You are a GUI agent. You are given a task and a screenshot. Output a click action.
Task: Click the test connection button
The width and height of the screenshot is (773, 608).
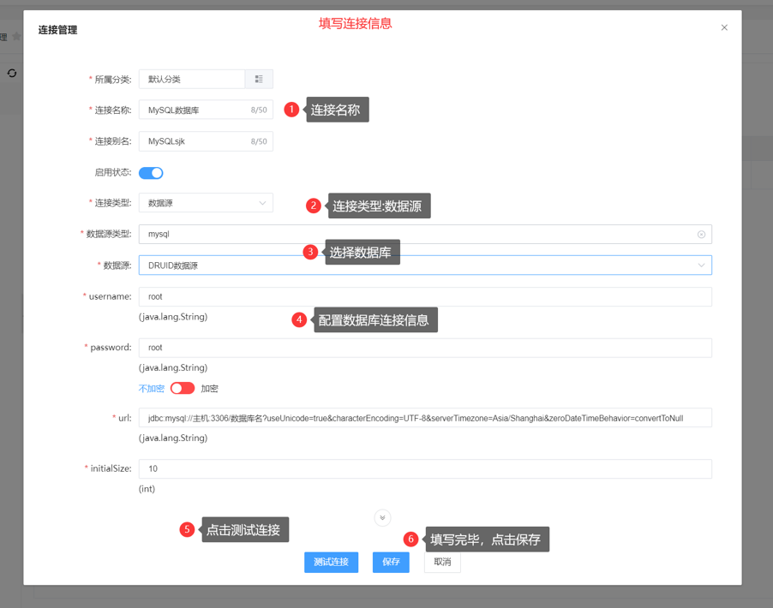331,563
